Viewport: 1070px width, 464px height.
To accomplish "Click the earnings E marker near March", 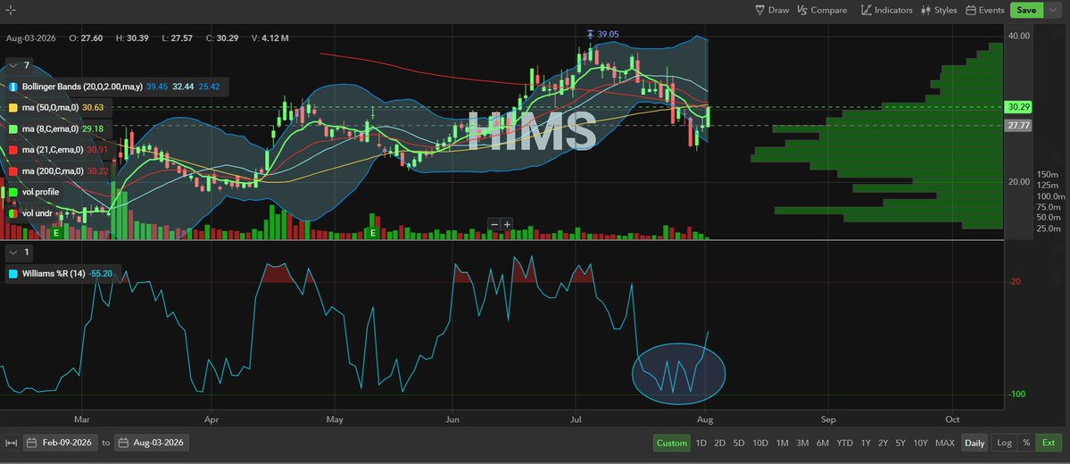I will (x=57, y=234).
